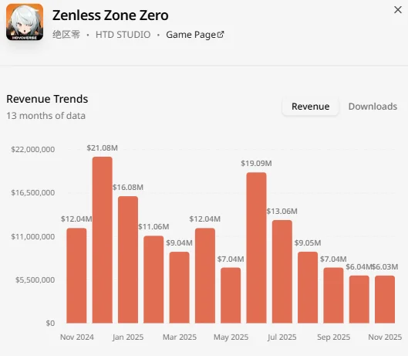Select the $19.09M peak bar
This screenshot has height=356, width=408.
[256, 248]
